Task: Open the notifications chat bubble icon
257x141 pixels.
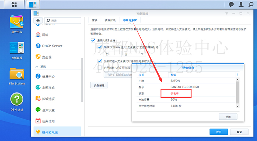Action: coord(231,4)
